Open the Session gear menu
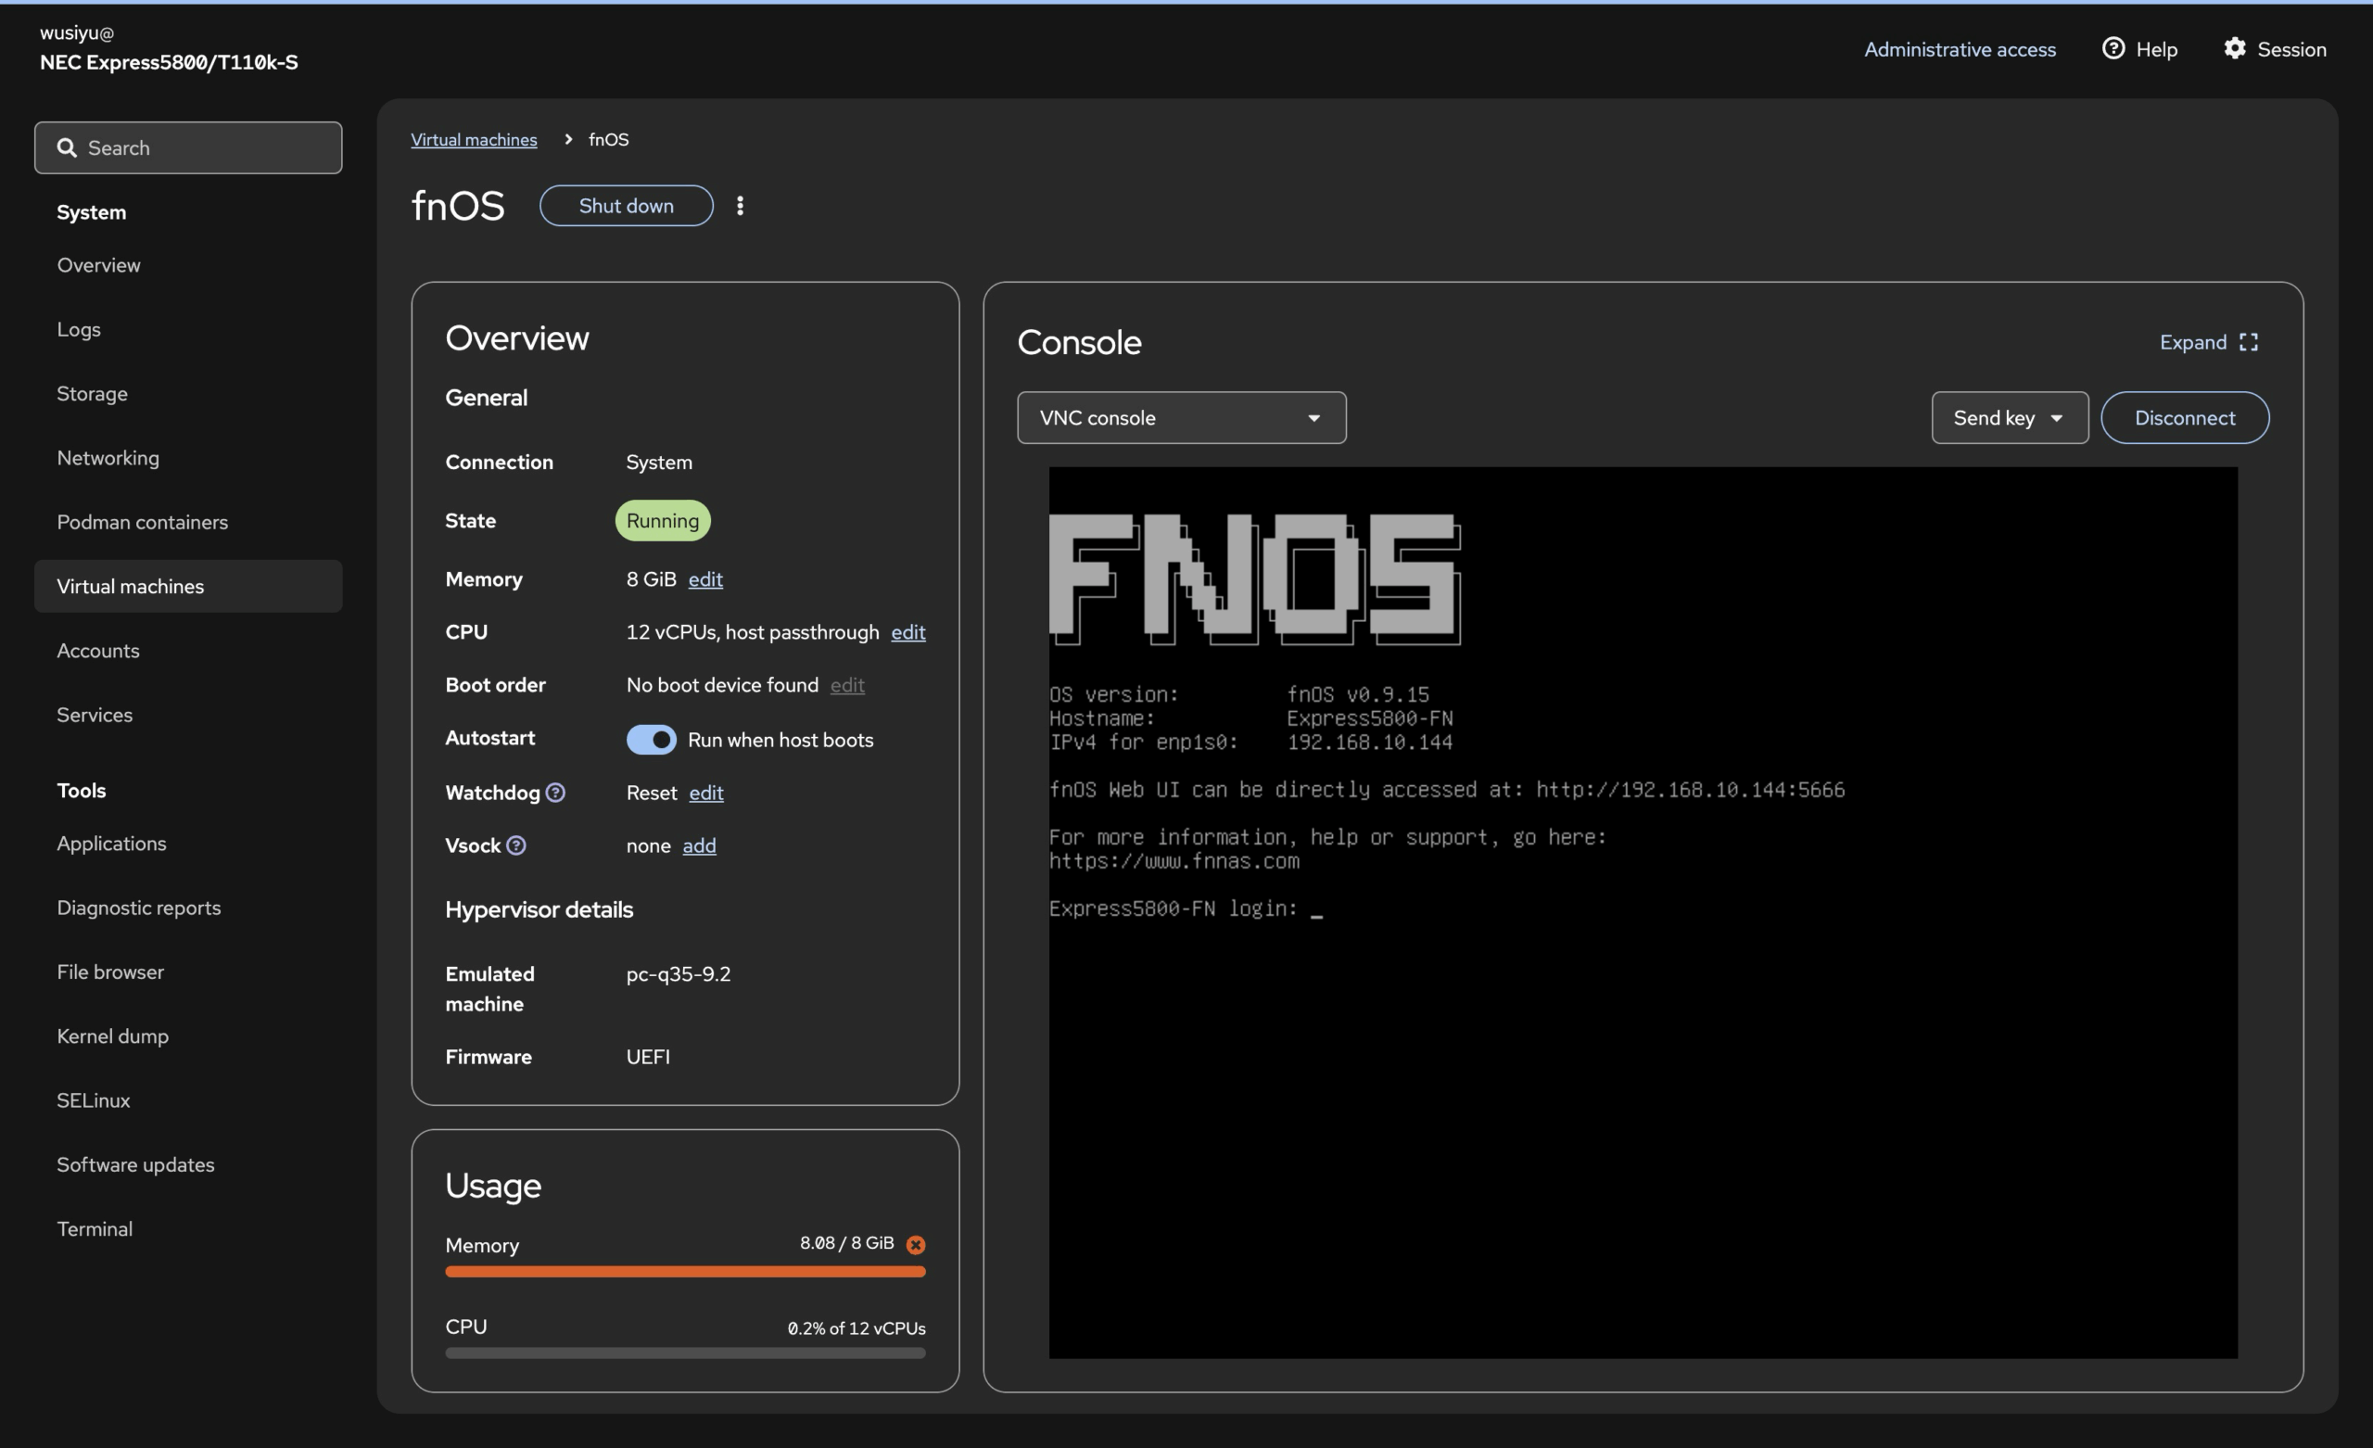This screenshot has height=1448, width=2373. [x=2236, y=48]
